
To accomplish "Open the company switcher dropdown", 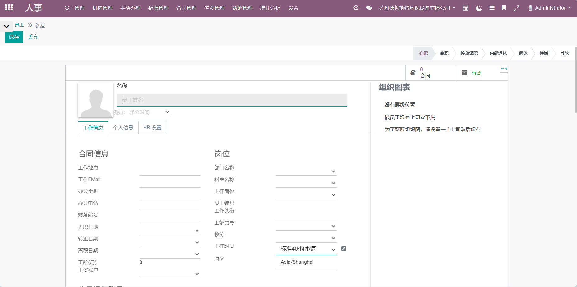I will pos(417,8).
